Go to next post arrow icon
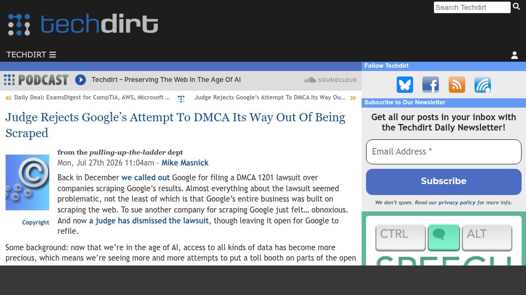This screenshot has height=295, width=526. tap(353, 98)
